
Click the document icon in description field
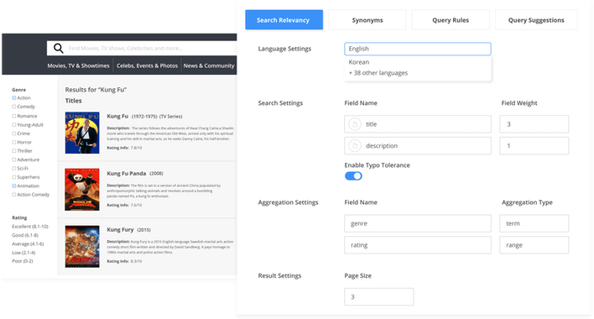pyautogui.click(x=355, y=146)
